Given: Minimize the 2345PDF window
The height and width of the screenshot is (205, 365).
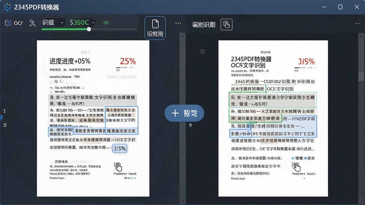Looking at the screenshot, I should (x=324, y=7).
